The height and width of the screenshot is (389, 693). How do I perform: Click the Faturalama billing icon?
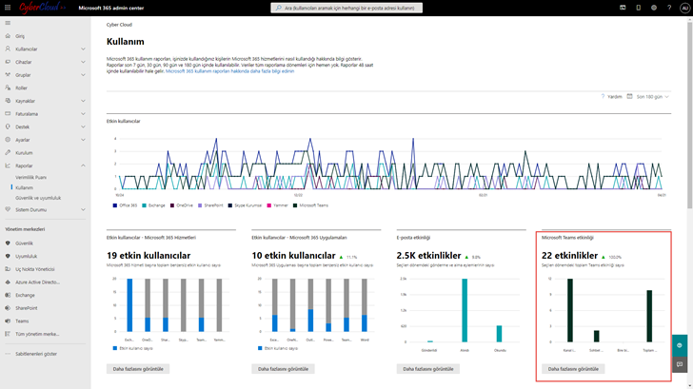click(8, 114)
